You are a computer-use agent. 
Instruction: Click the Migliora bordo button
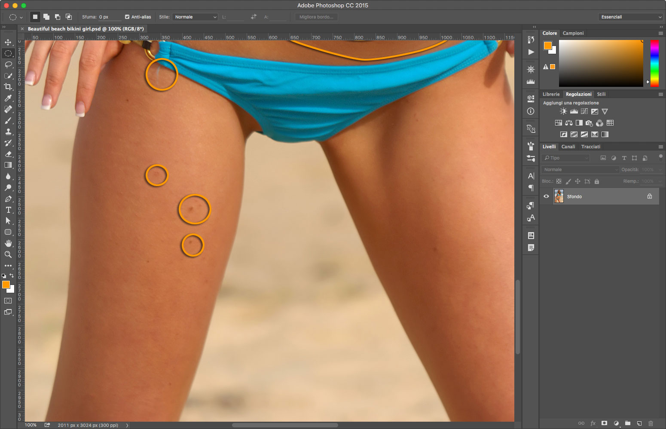(316, 17)
